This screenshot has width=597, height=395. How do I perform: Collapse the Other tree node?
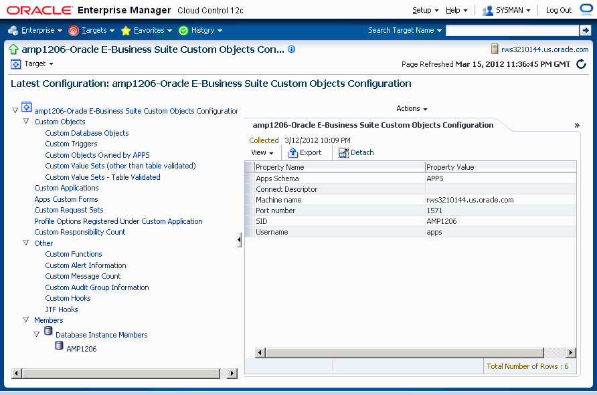pyautogui.click(x=25, y=243)
